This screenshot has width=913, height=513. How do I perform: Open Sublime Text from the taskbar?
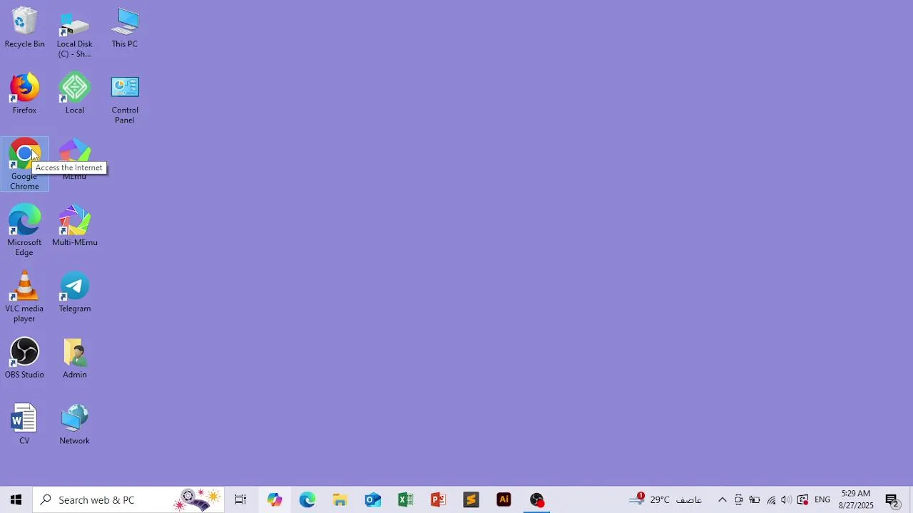[471, 499]
